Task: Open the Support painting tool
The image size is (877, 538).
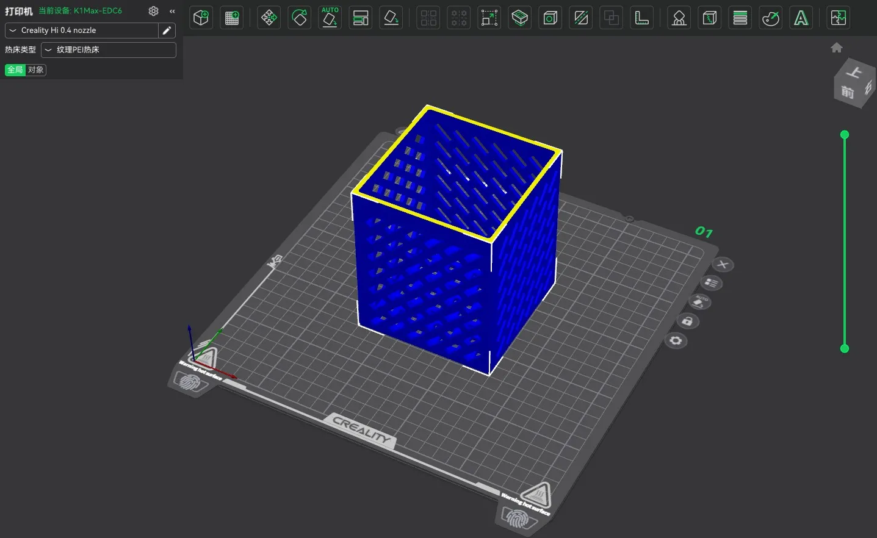Action: pyautogui.click(x=679, y=18)
